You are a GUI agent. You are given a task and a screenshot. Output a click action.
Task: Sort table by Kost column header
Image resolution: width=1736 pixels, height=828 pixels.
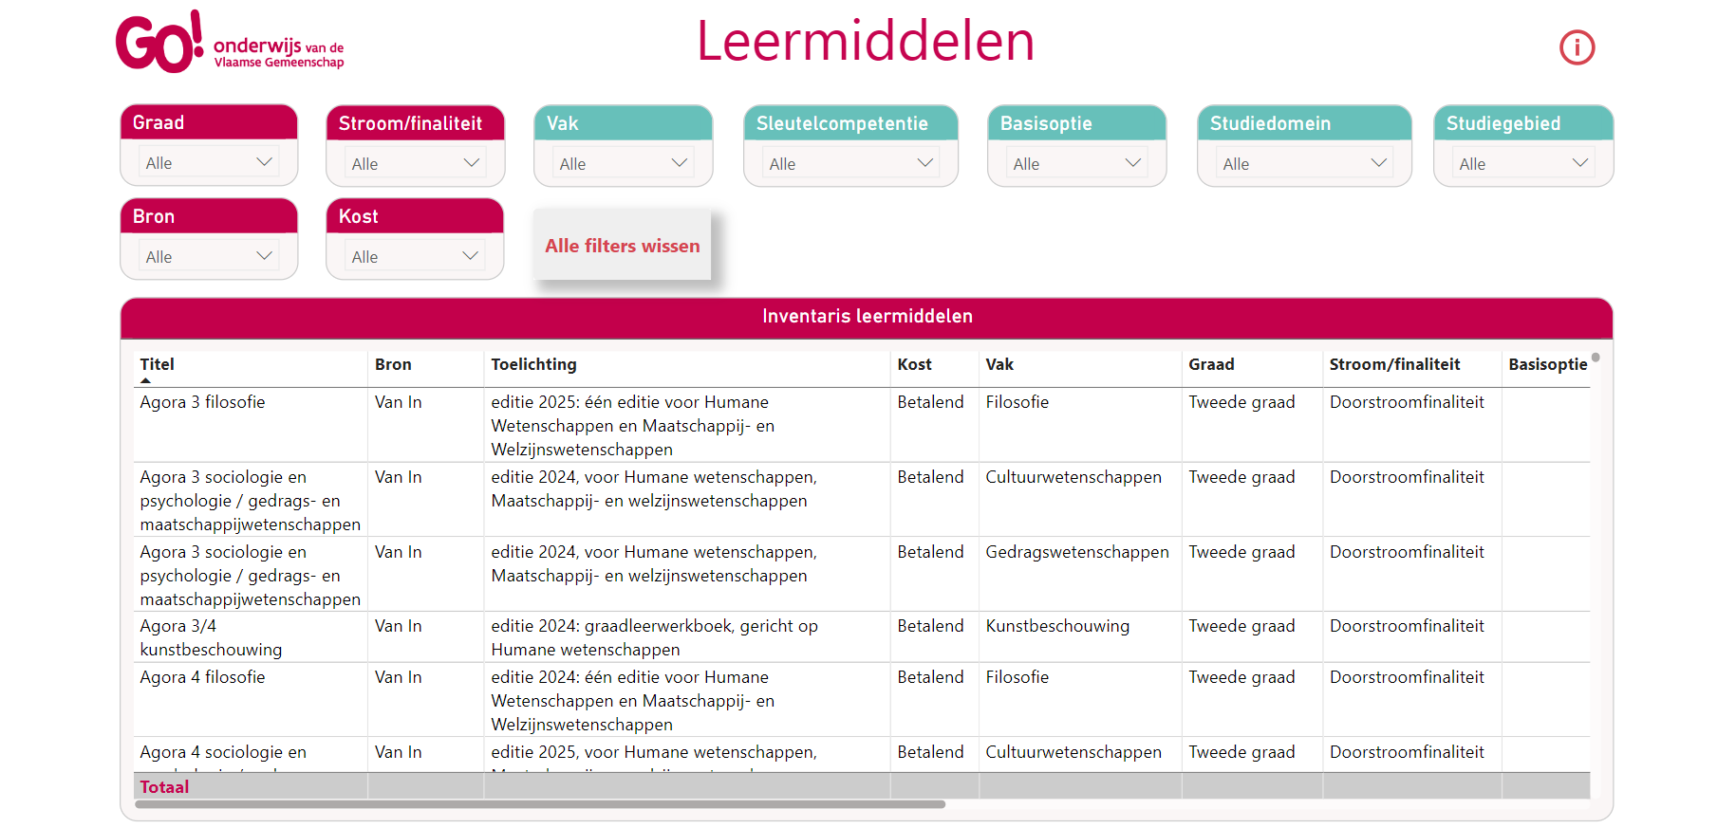[914, 364]
